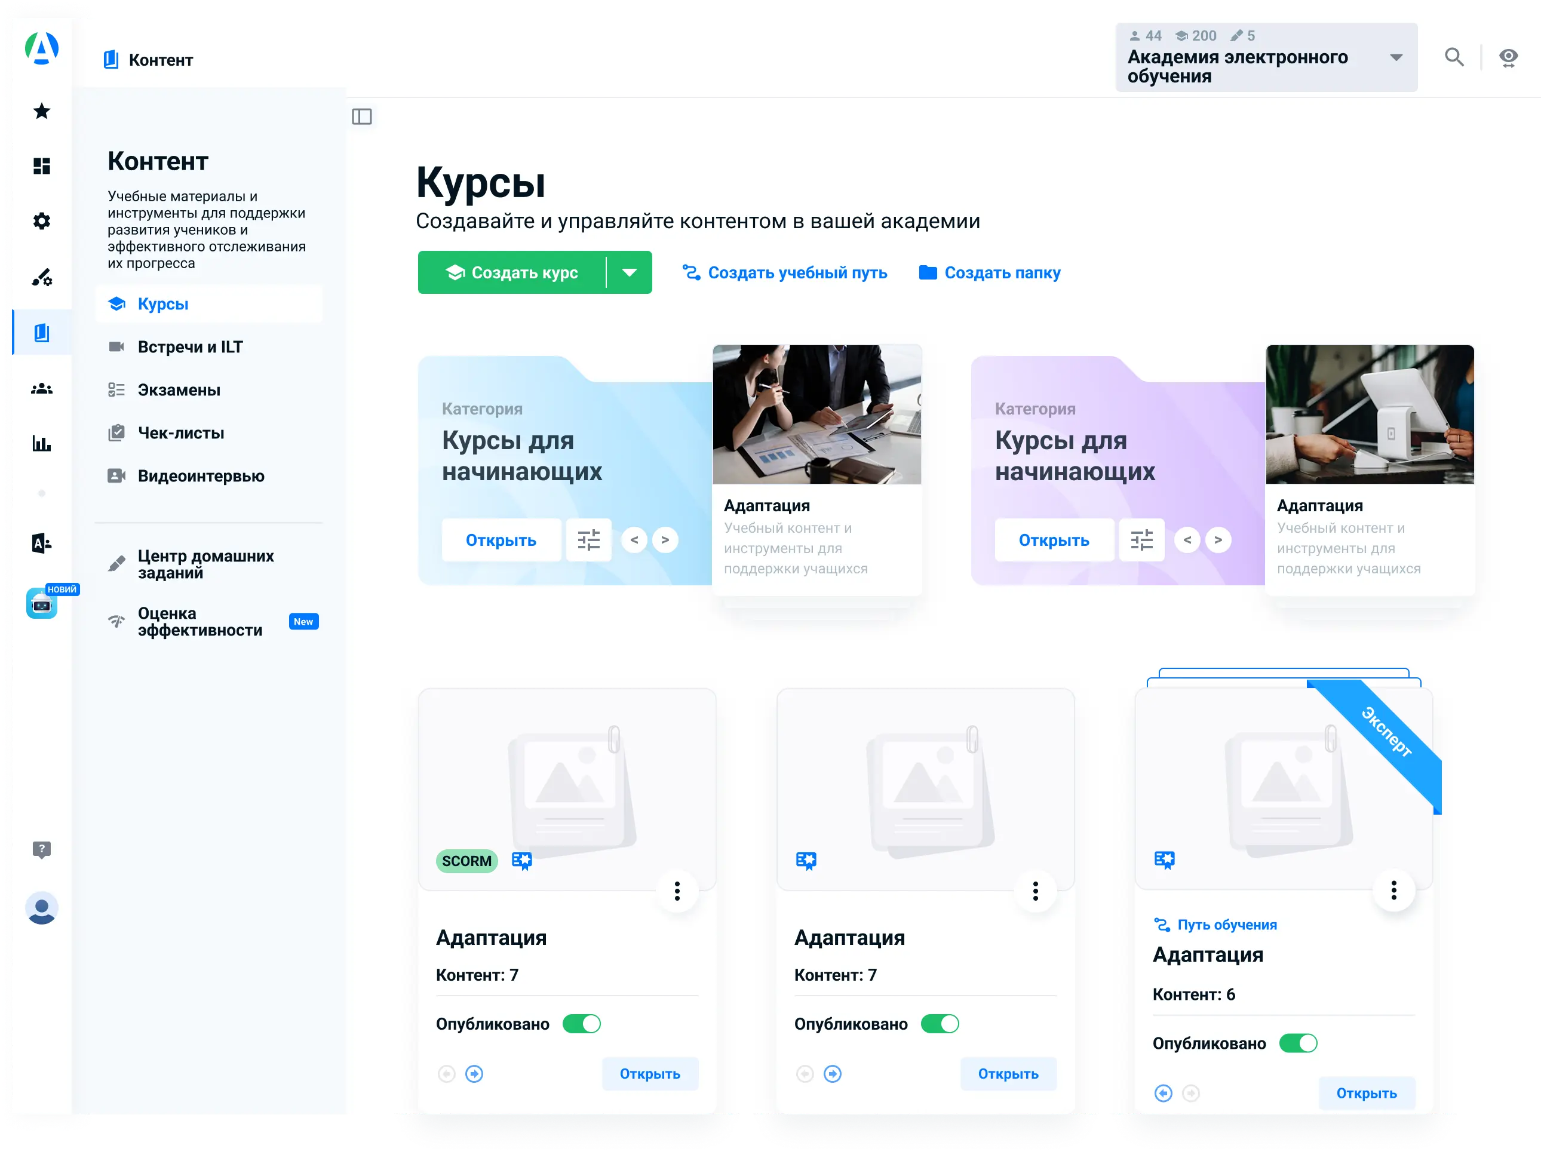
Task: Expand the Академия электронного обучения academy selector
Action: click(x=1266, y=57)
